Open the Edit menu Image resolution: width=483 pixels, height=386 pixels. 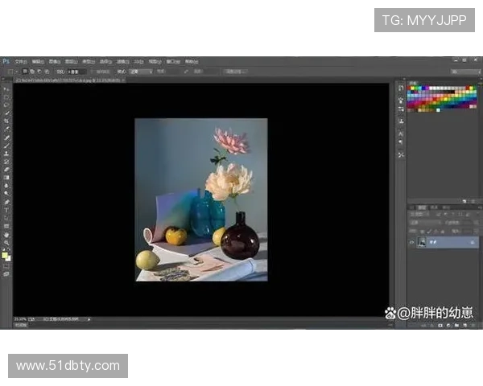tap(37, 61)
